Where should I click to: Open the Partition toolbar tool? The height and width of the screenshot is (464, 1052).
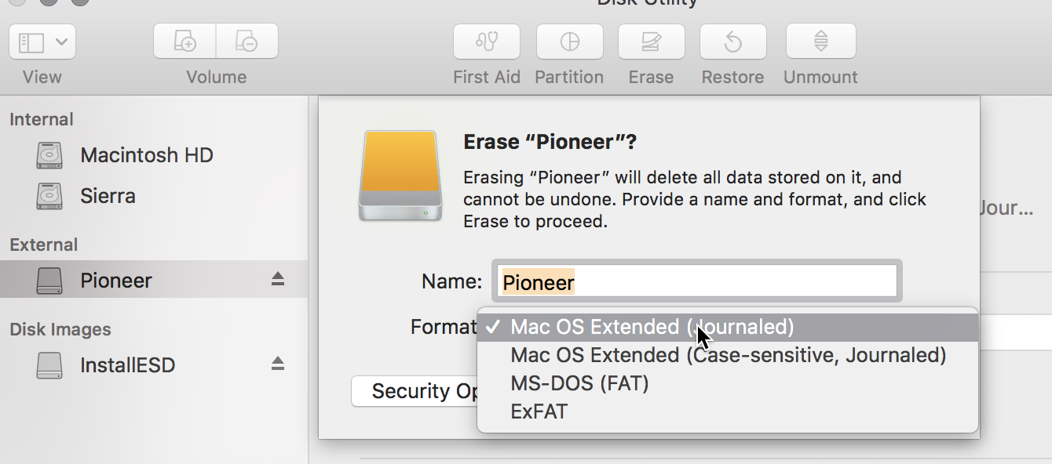pos(569,42)
